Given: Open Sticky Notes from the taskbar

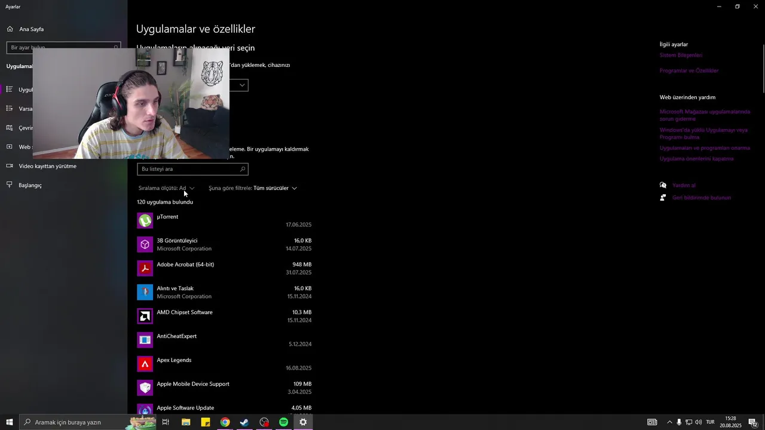Looking at the screenshot, I should tap(206, 422).
